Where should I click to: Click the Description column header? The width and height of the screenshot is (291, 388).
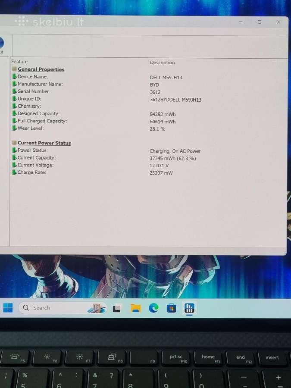pos(162,63)
